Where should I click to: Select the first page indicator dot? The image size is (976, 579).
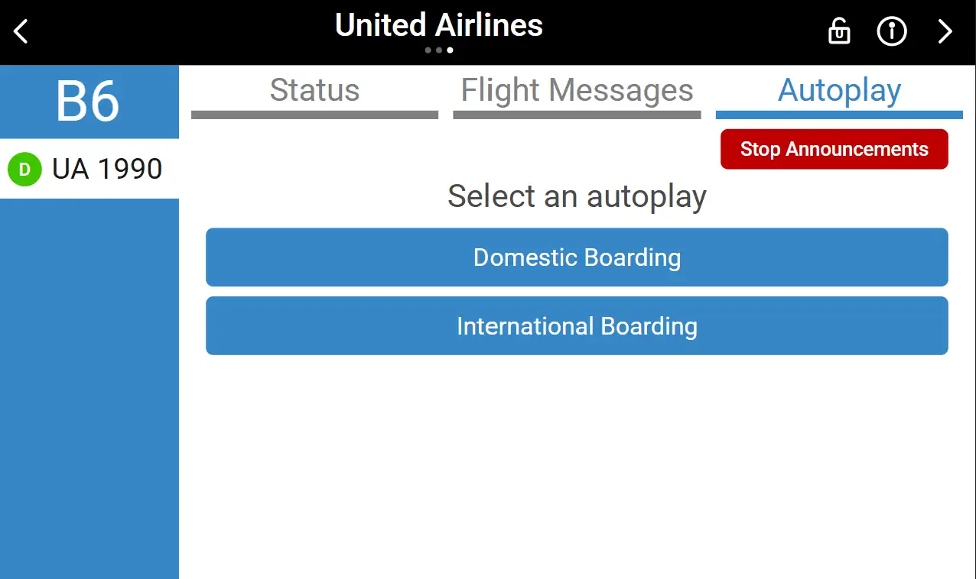[428, 50]
